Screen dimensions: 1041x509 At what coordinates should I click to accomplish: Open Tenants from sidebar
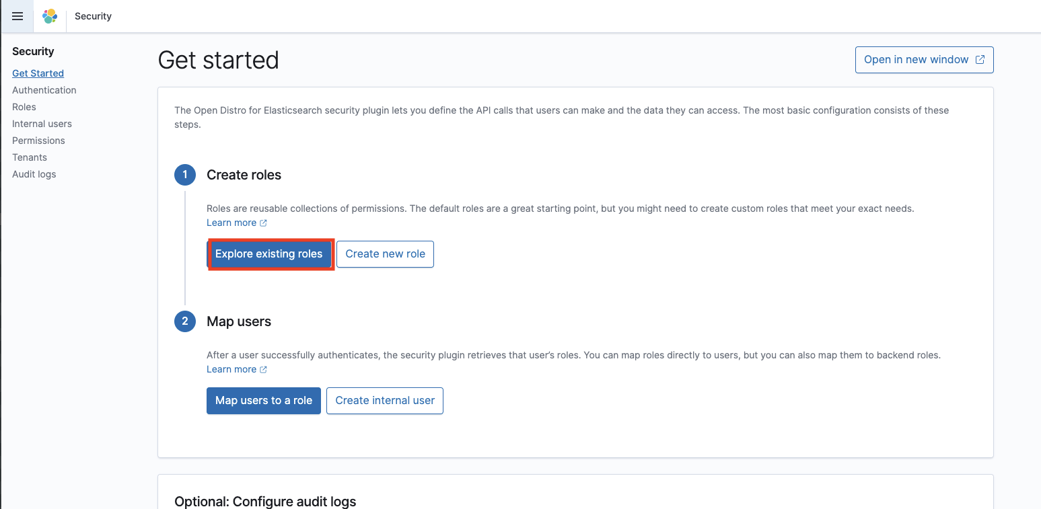(30, 157)
